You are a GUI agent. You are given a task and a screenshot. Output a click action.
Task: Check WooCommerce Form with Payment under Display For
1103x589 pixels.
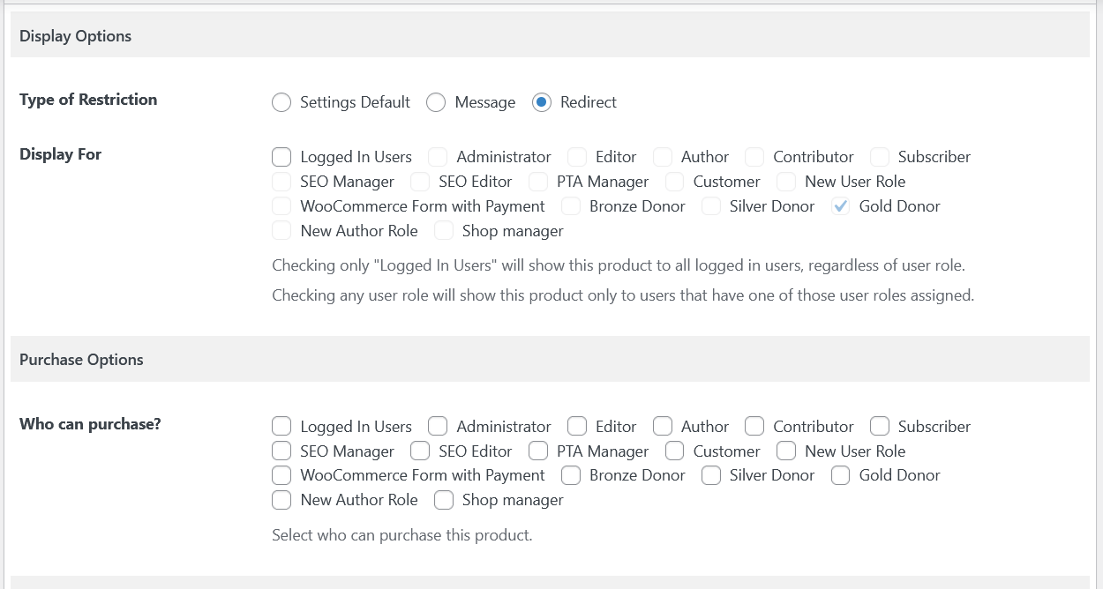click(281, 206)
